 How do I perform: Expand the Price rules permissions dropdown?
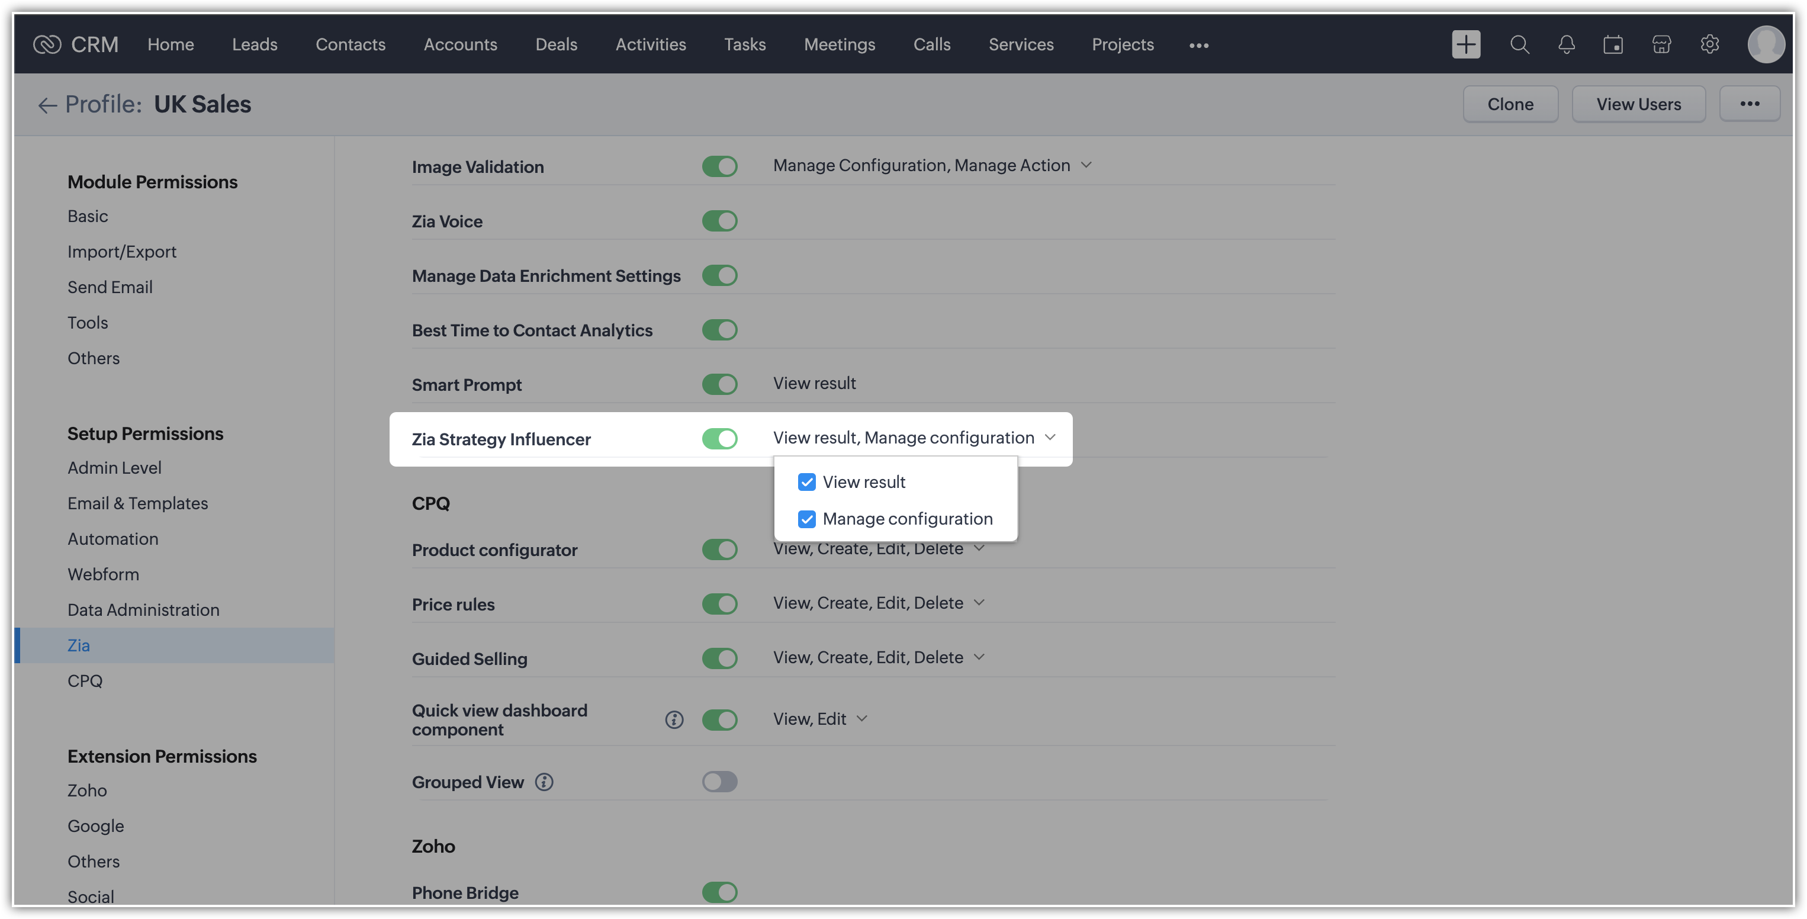[979, 603]
